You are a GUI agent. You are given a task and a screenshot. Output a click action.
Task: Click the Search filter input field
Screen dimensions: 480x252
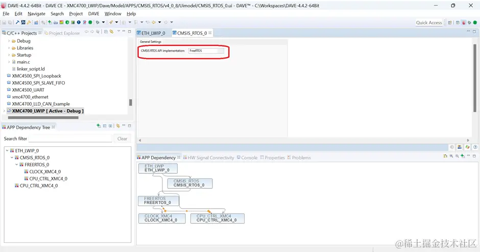pos(70,139)
